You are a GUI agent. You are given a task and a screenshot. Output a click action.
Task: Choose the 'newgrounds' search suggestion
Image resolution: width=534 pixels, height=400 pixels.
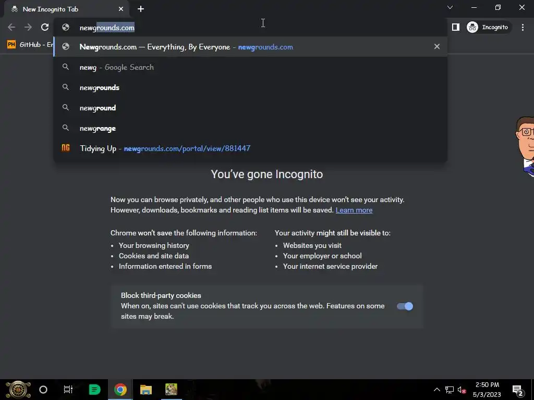click(x=250, y=87)
